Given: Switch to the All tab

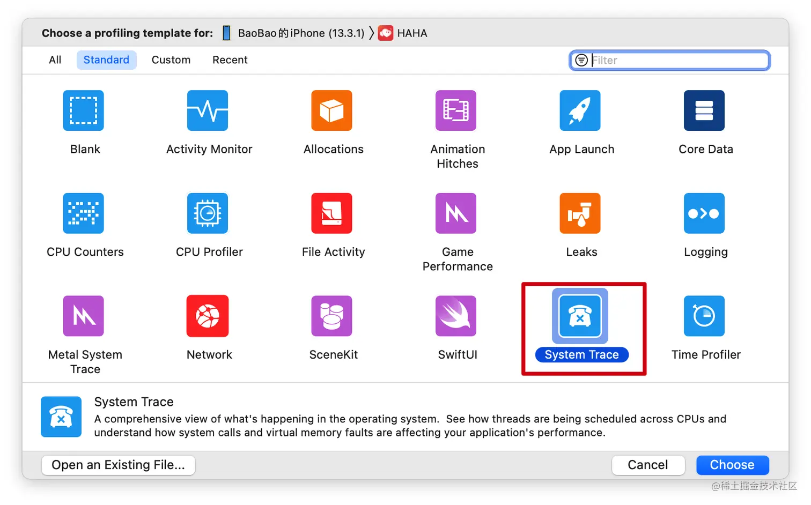Looking at the screenshot, I should coord(55,60).
